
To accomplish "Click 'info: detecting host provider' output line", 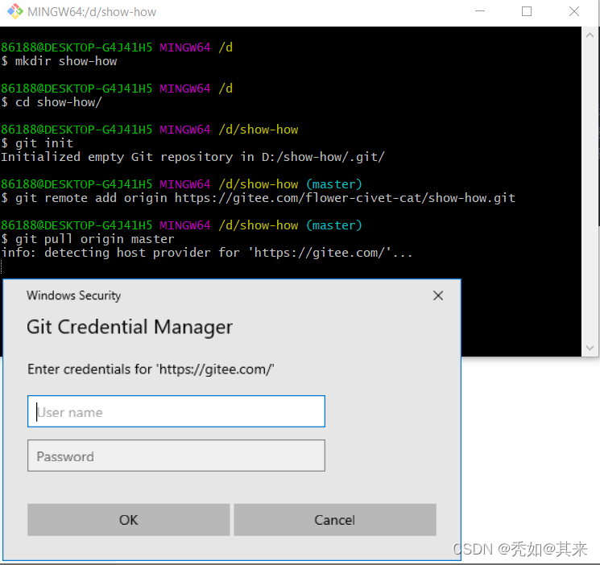I will pyautogui.click(x=207, y=253).
